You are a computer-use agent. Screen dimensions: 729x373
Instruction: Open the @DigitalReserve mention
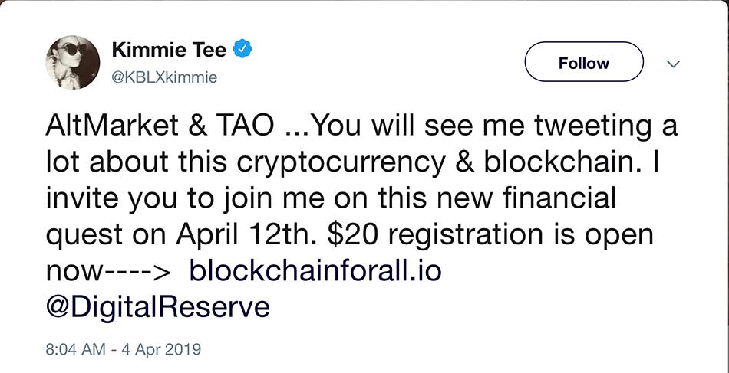coord(157,308)
